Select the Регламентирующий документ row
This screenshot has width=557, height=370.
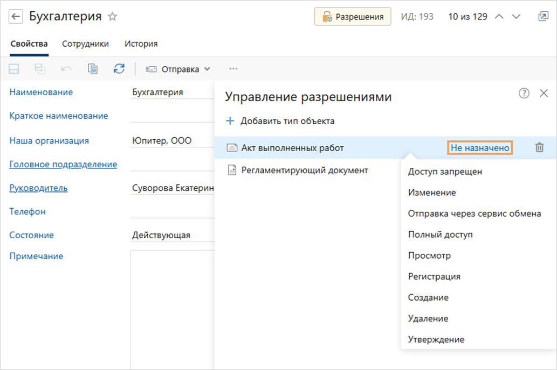tap(308, 170)
